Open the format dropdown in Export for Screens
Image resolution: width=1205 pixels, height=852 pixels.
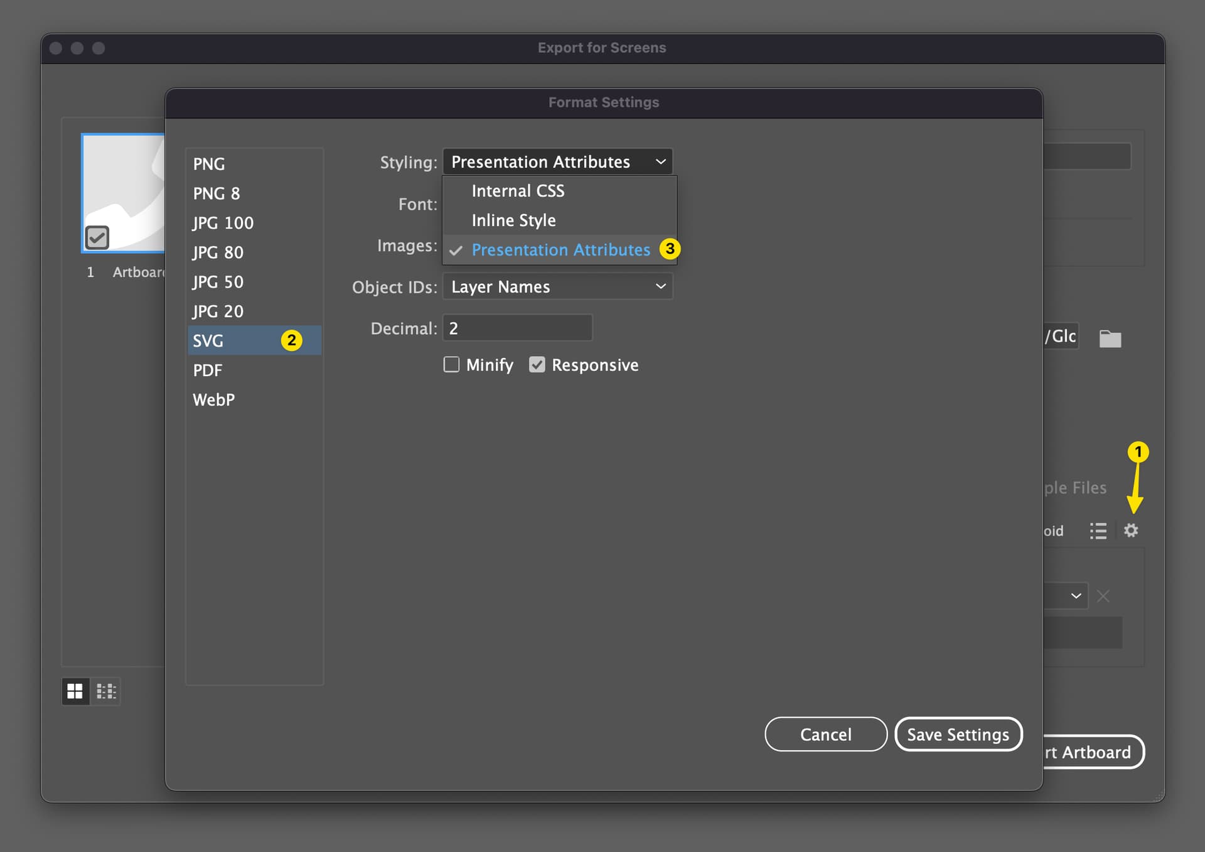(1065, 595)
